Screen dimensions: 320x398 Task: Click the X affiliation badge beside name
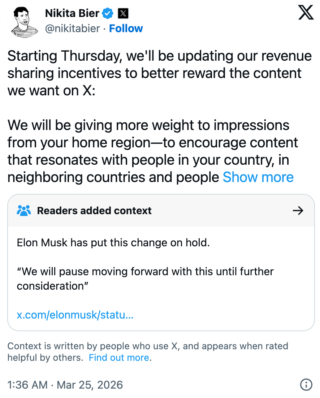(x=123, y=14)
